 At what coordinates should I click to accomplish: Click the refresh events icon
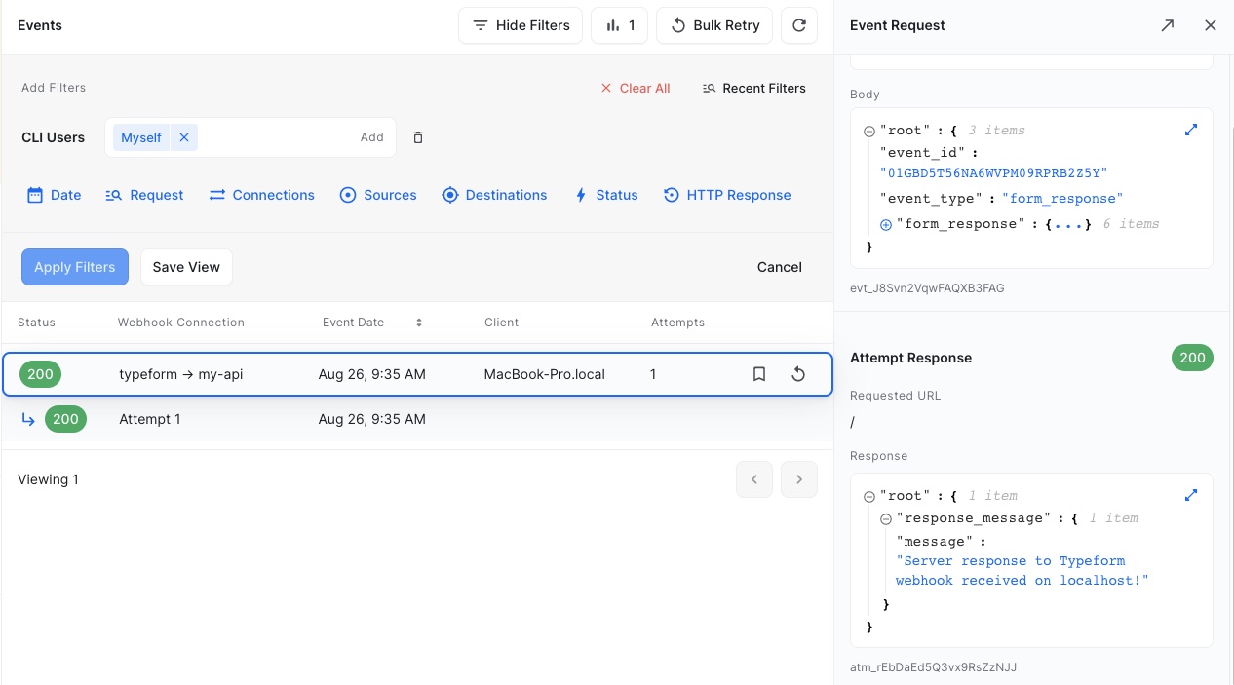(798, 25)
